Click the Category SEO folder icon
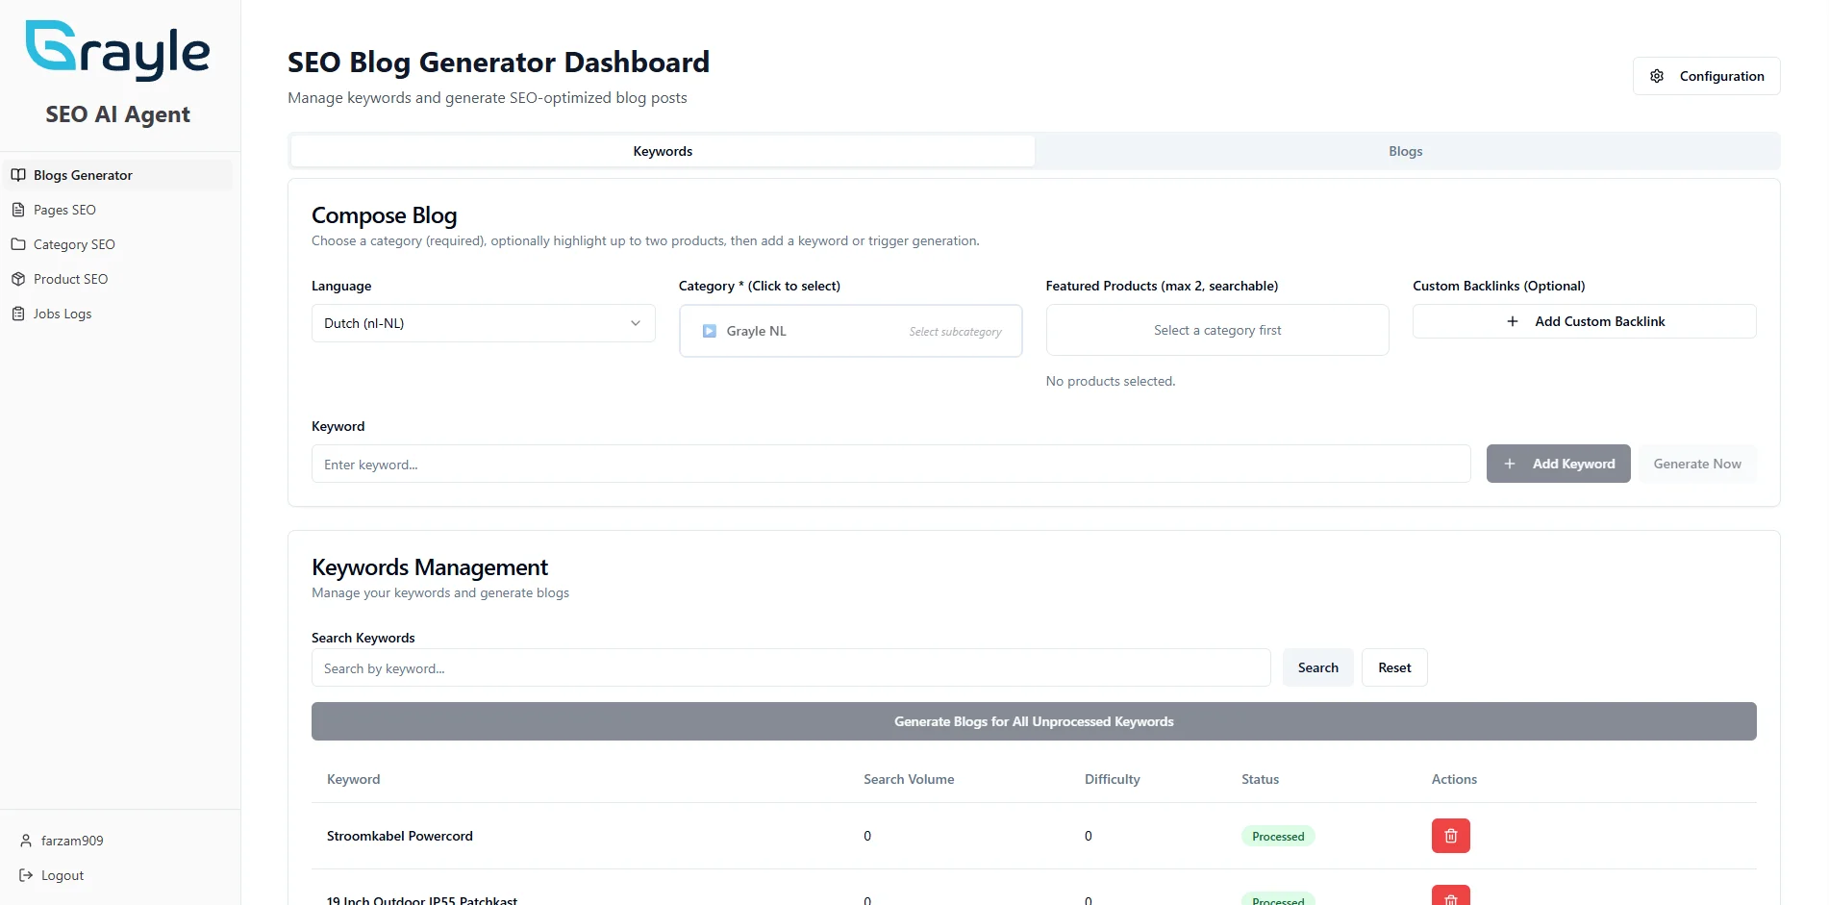The height and width of the screenshot is (905, 1829). tap(18, 244)
